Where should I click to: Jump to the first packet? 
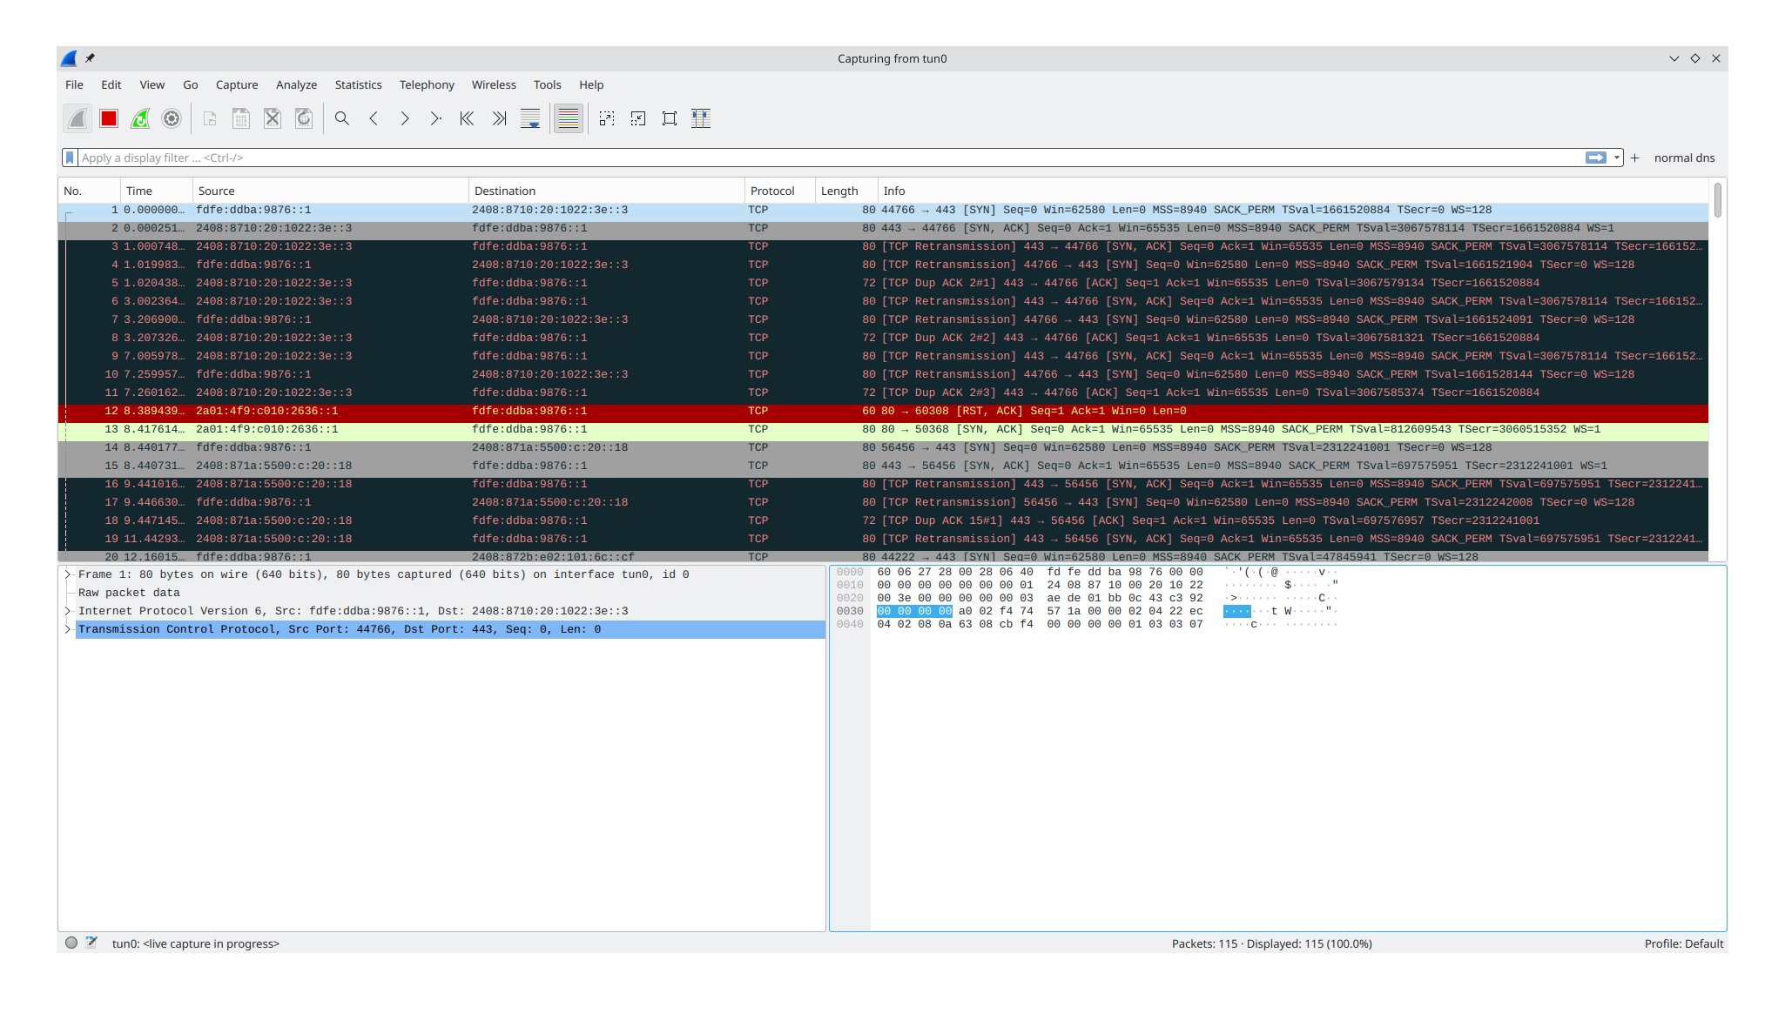(467, 118)
